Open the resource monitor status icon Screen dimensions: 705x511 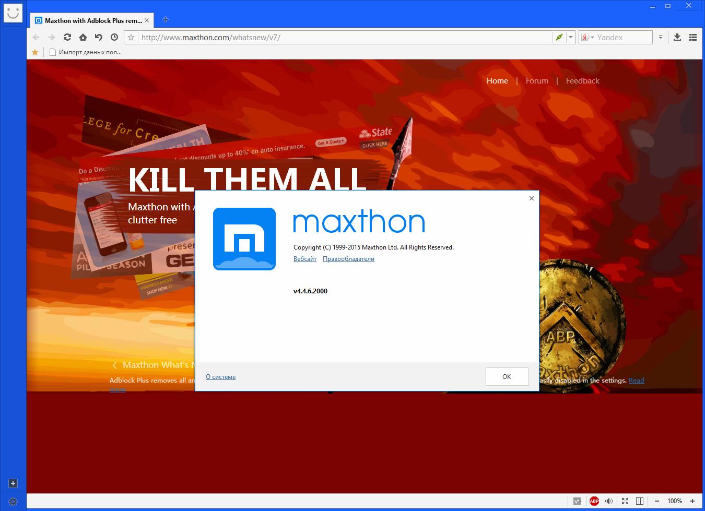577,501
